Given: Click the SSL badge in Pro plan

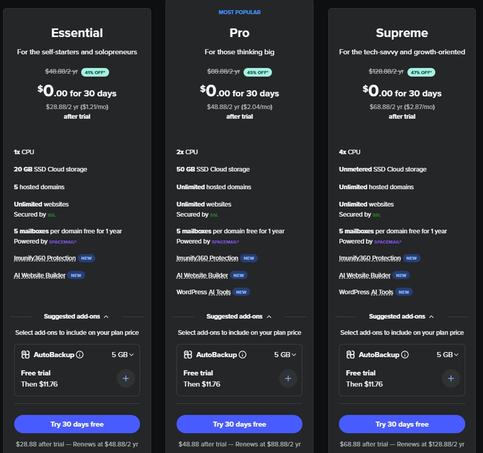Looking at the screenshot, I should (x=214, y=215).
